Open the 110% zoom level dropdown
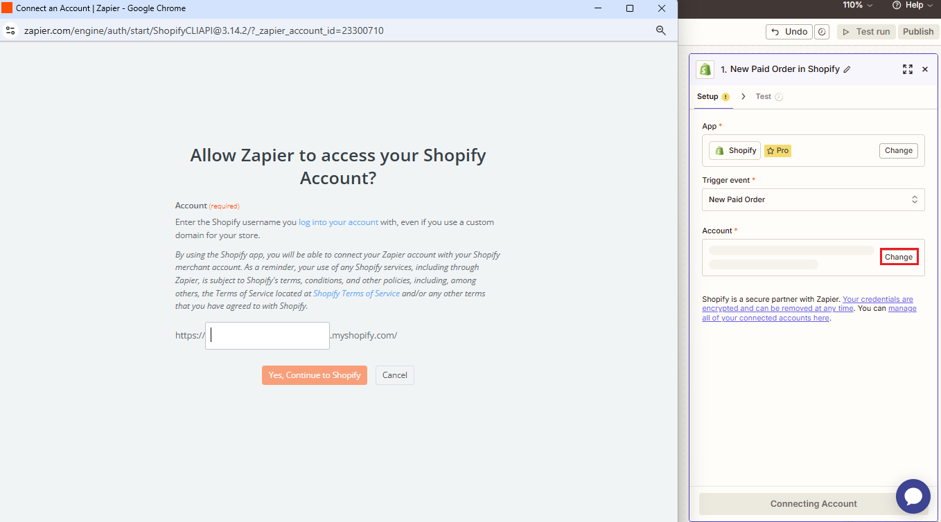The image size is (941, 522). [858, 5]
